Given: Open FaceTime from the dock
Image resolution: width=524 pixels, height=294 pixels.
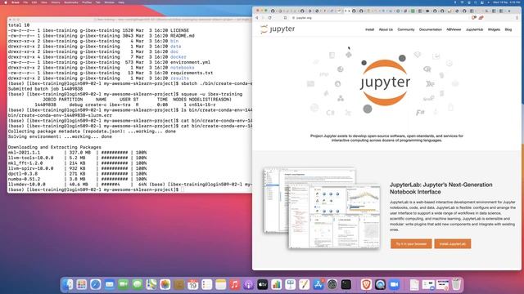Looking at the screenshot, I should 124,285.
